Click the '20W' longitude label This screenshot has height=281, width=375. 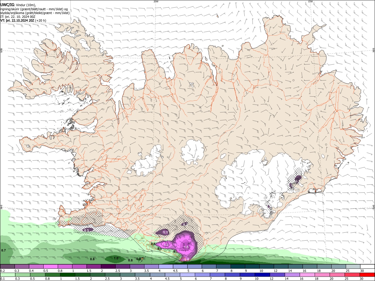click(x=156, y=1)
